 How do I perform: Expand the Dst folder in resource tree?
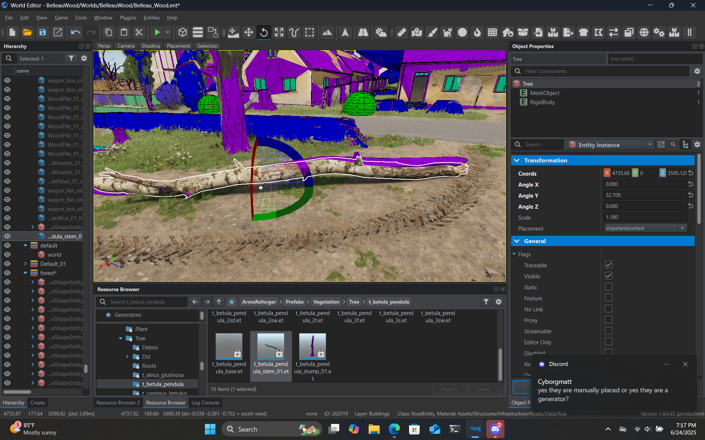127,356
